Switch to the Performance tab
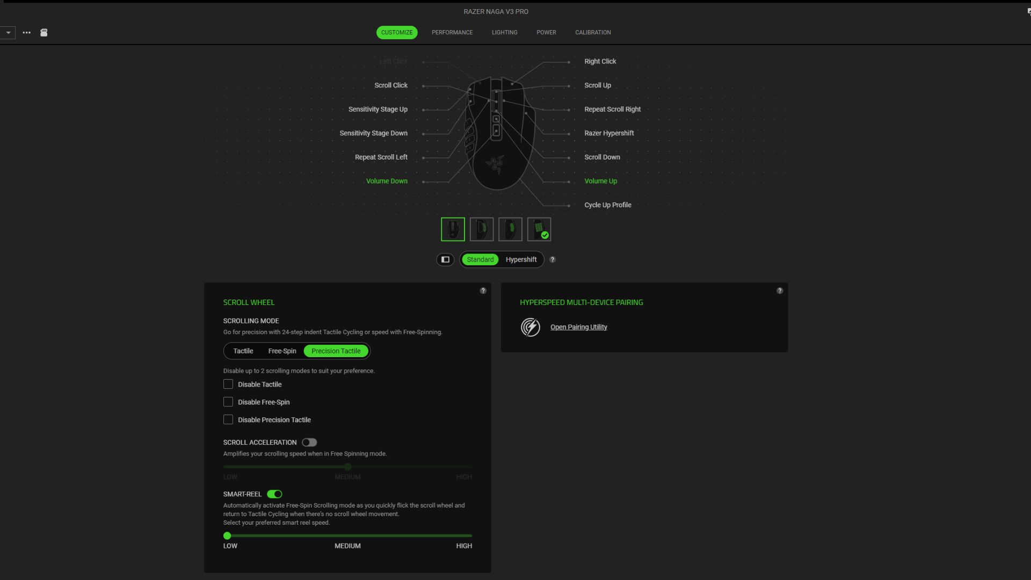1031x580 pixels. tap(452, 32)
